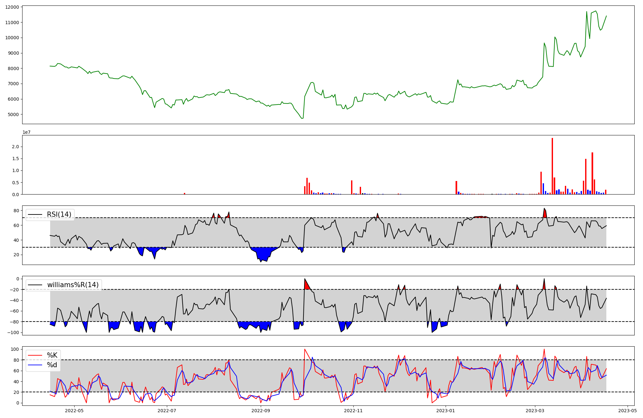The image size is (643, 418).
Task: Click the 2022-05 date label on x-axis
Action: (x=74, y=411)
